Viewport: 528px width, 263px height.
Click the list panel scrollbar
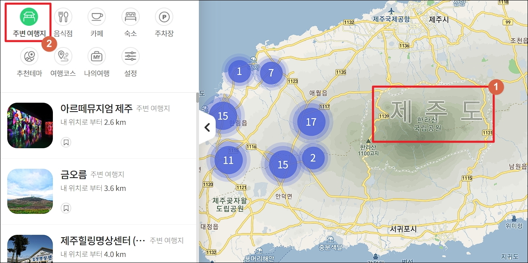197,97
